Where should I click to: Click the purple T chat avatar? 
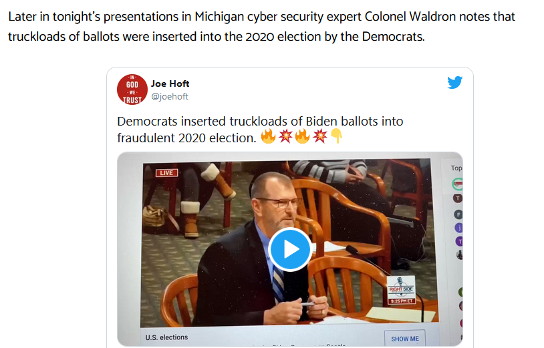point(459,241)
